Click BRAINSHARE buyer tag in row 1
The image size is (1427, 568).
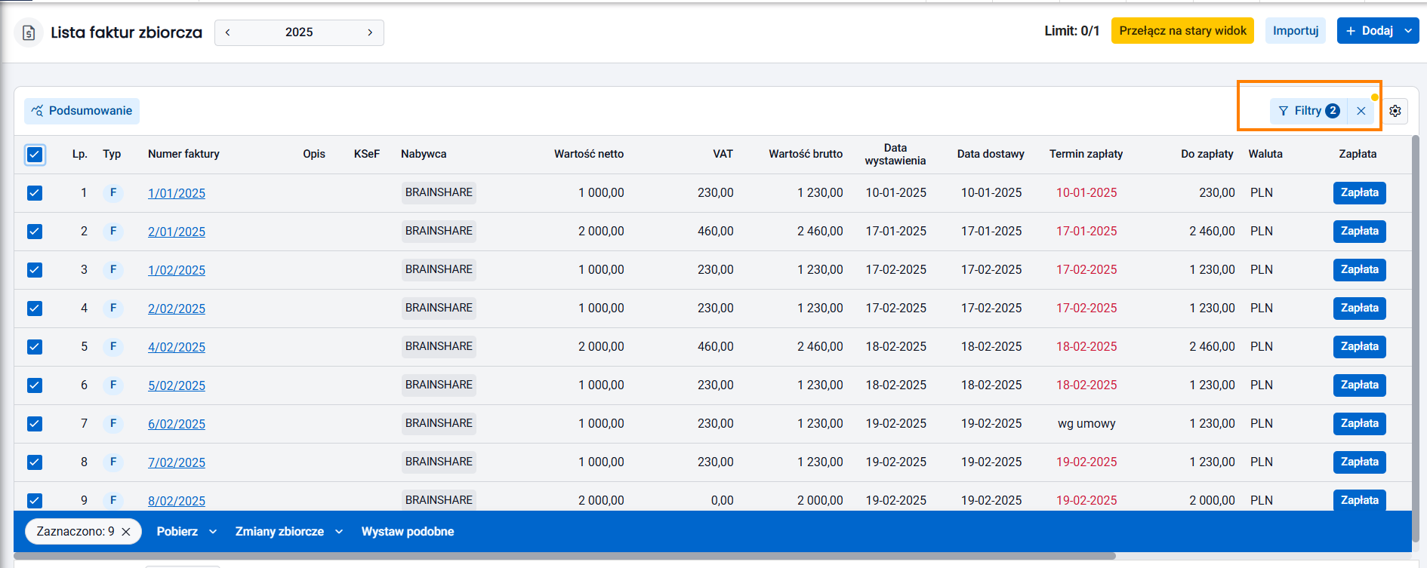pyautogui.click(x=439, y=192)
